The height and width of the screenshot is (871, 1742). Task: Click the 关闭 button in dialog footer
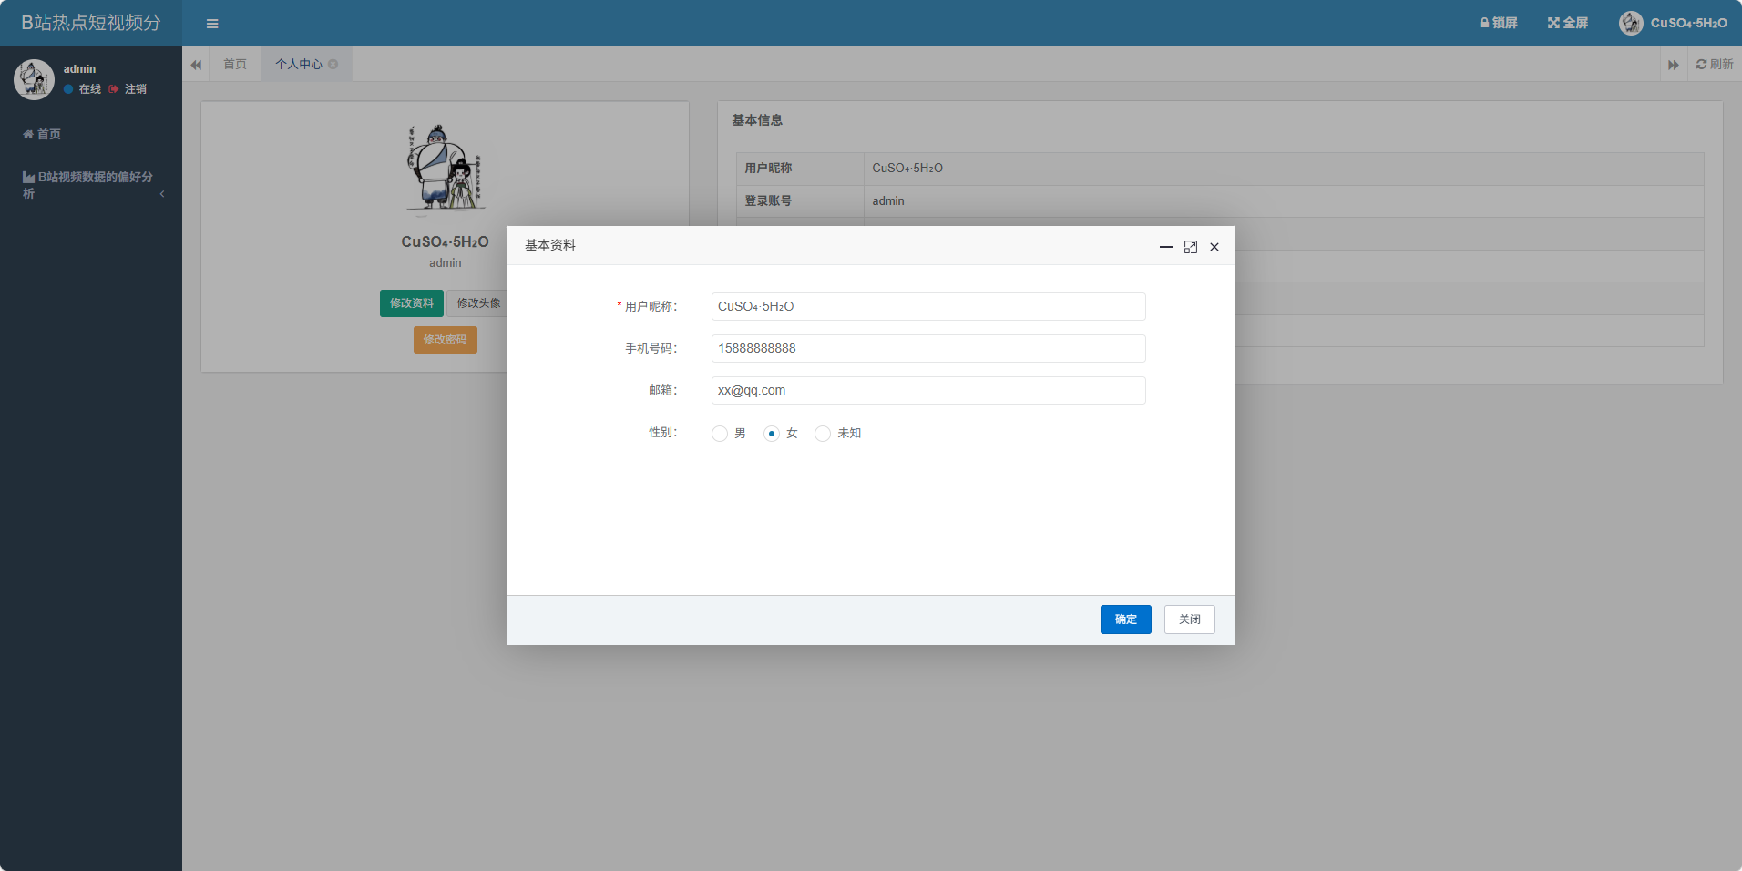pyautogui.click(x=1189, y=620)
